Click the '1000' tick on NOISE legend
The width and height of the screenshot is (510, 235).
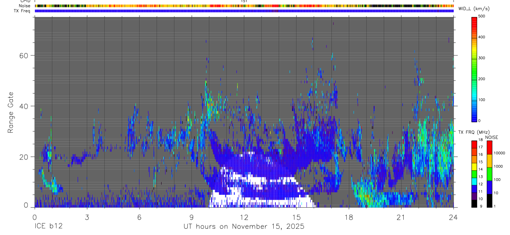(498, 166)
